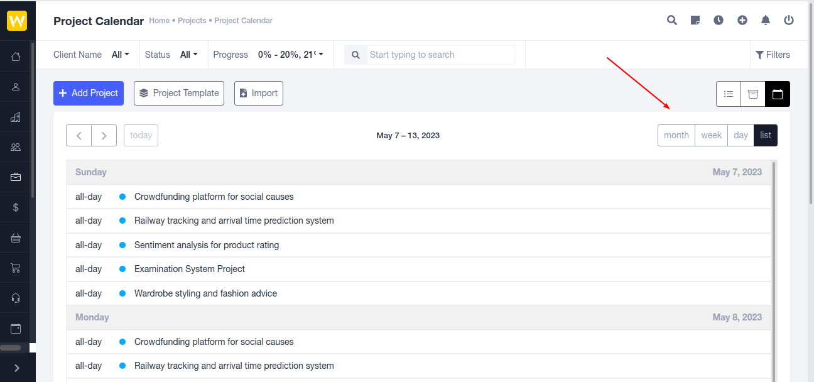Open sticky notes icon in header
Screen dimensions: 814x382
[695, 20]
